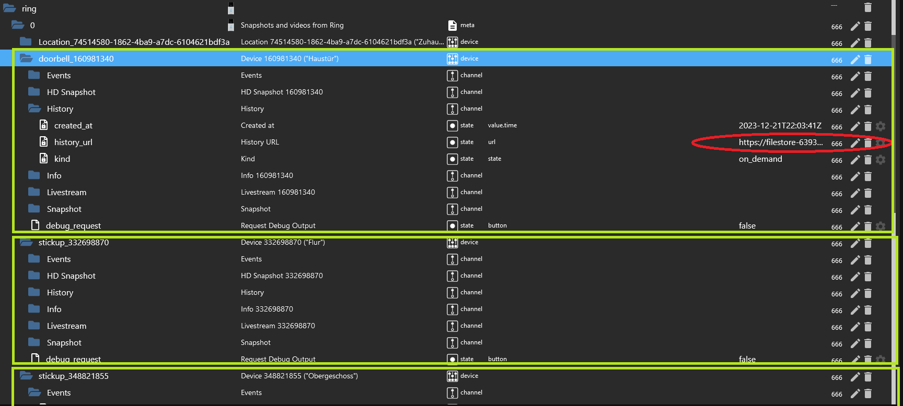Edit the stickup_332698870 device object
The image size is (903, 406).
855,243
